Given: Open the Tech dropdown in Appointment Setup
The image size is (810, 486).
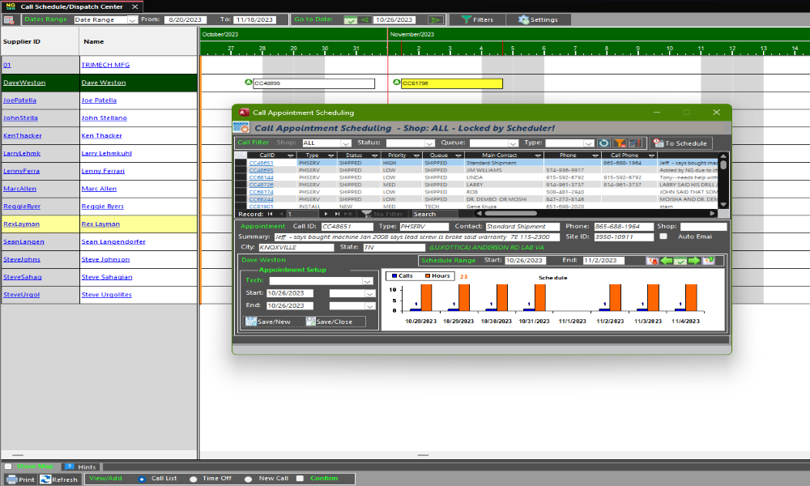Looking at the screenshot, I should click(368, 281).
